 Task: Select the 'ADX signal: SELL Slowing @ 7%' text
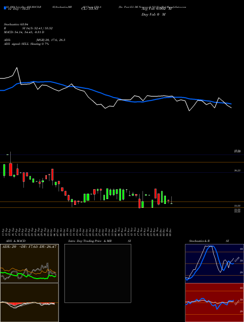[x=26, y=44]
